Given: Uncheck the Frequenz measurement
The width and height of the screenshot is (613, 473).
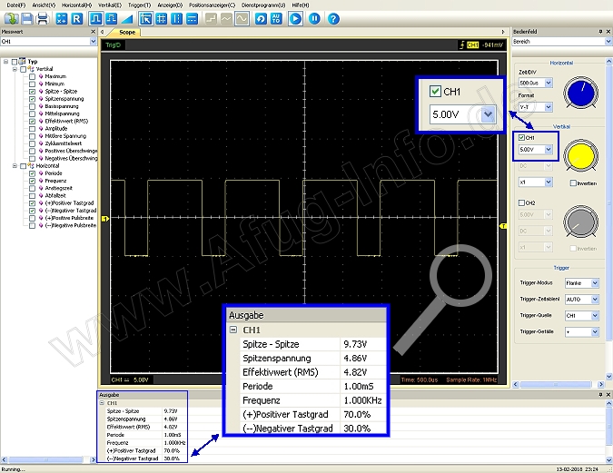Looking at the screenshot, I should [x=32, y=181].
